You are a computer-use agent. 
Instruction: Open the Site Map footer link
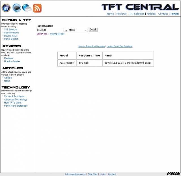(x=92, y=174)
